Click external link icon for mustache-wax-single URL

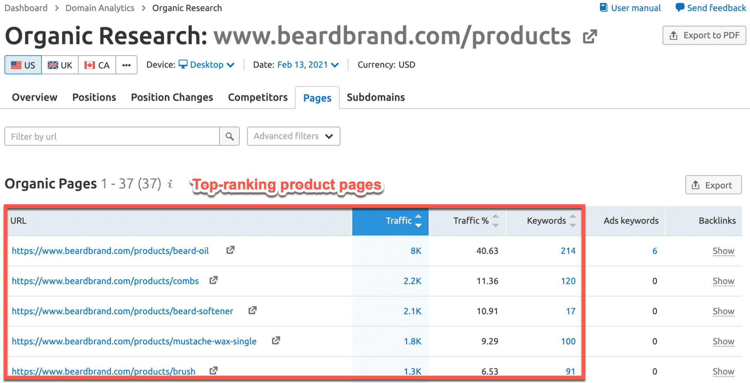coord(276,341)
